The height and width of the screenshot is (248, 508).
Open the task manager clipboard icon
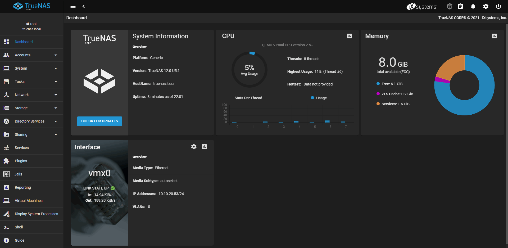point(460,6)
